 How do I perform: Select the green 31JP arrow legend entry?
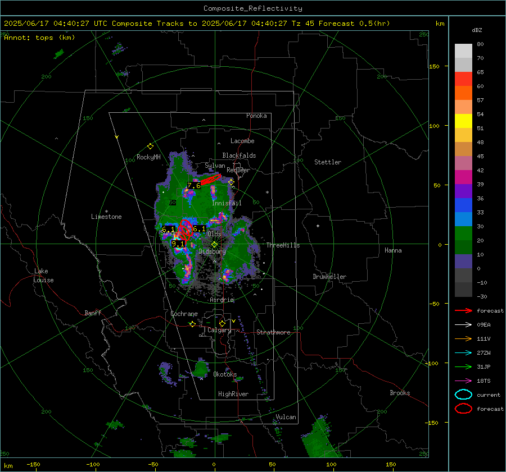[463, 366]
